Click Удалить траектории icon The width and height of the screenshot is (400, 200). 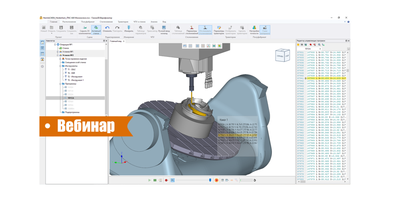coord(242,28)
